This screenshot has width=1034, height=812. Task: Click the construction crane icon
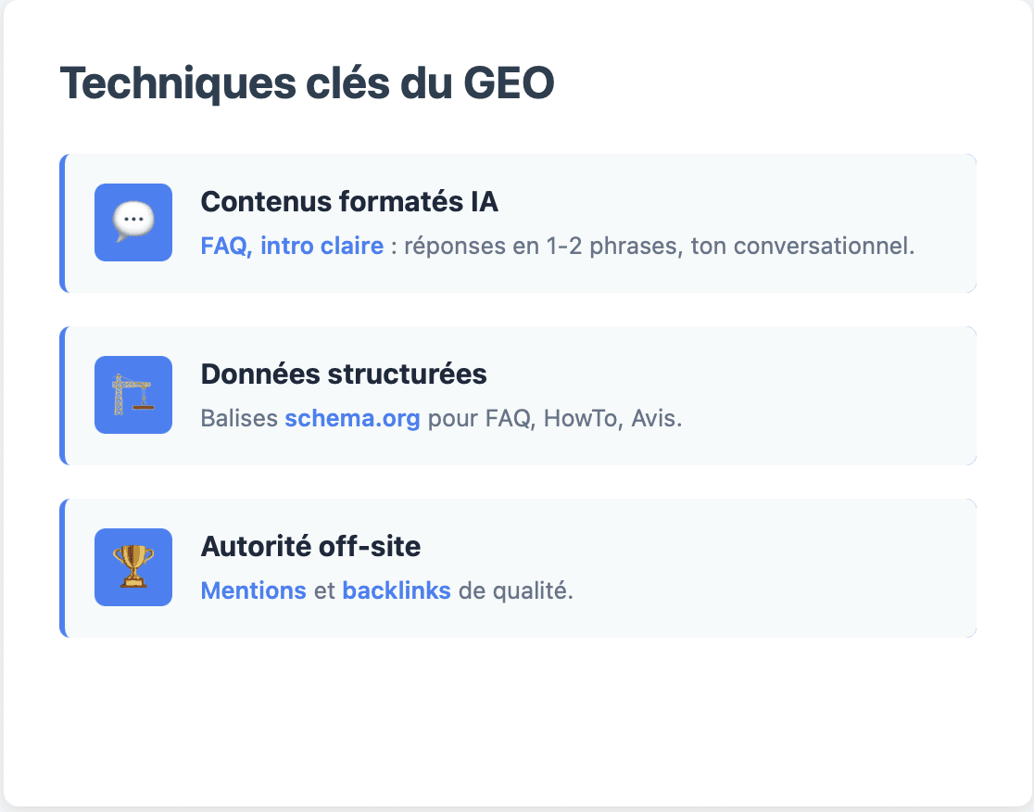point(133,395)
